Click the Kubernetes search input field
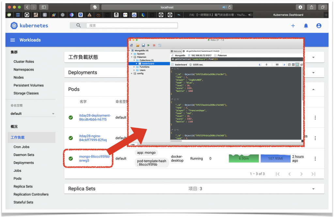 [x=132, y=25]
